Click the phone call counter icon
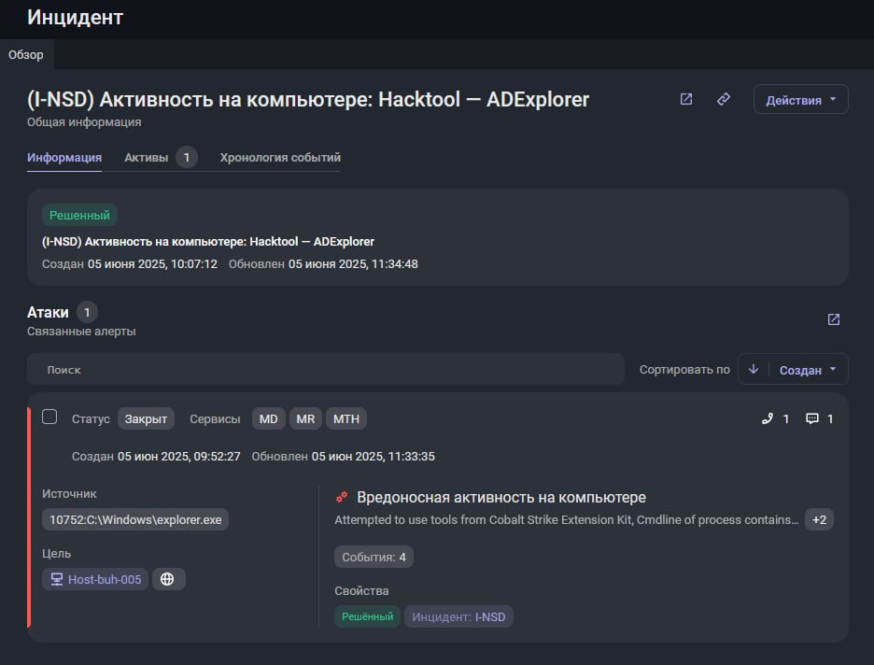874x665 pixels. tap(768, 418)
